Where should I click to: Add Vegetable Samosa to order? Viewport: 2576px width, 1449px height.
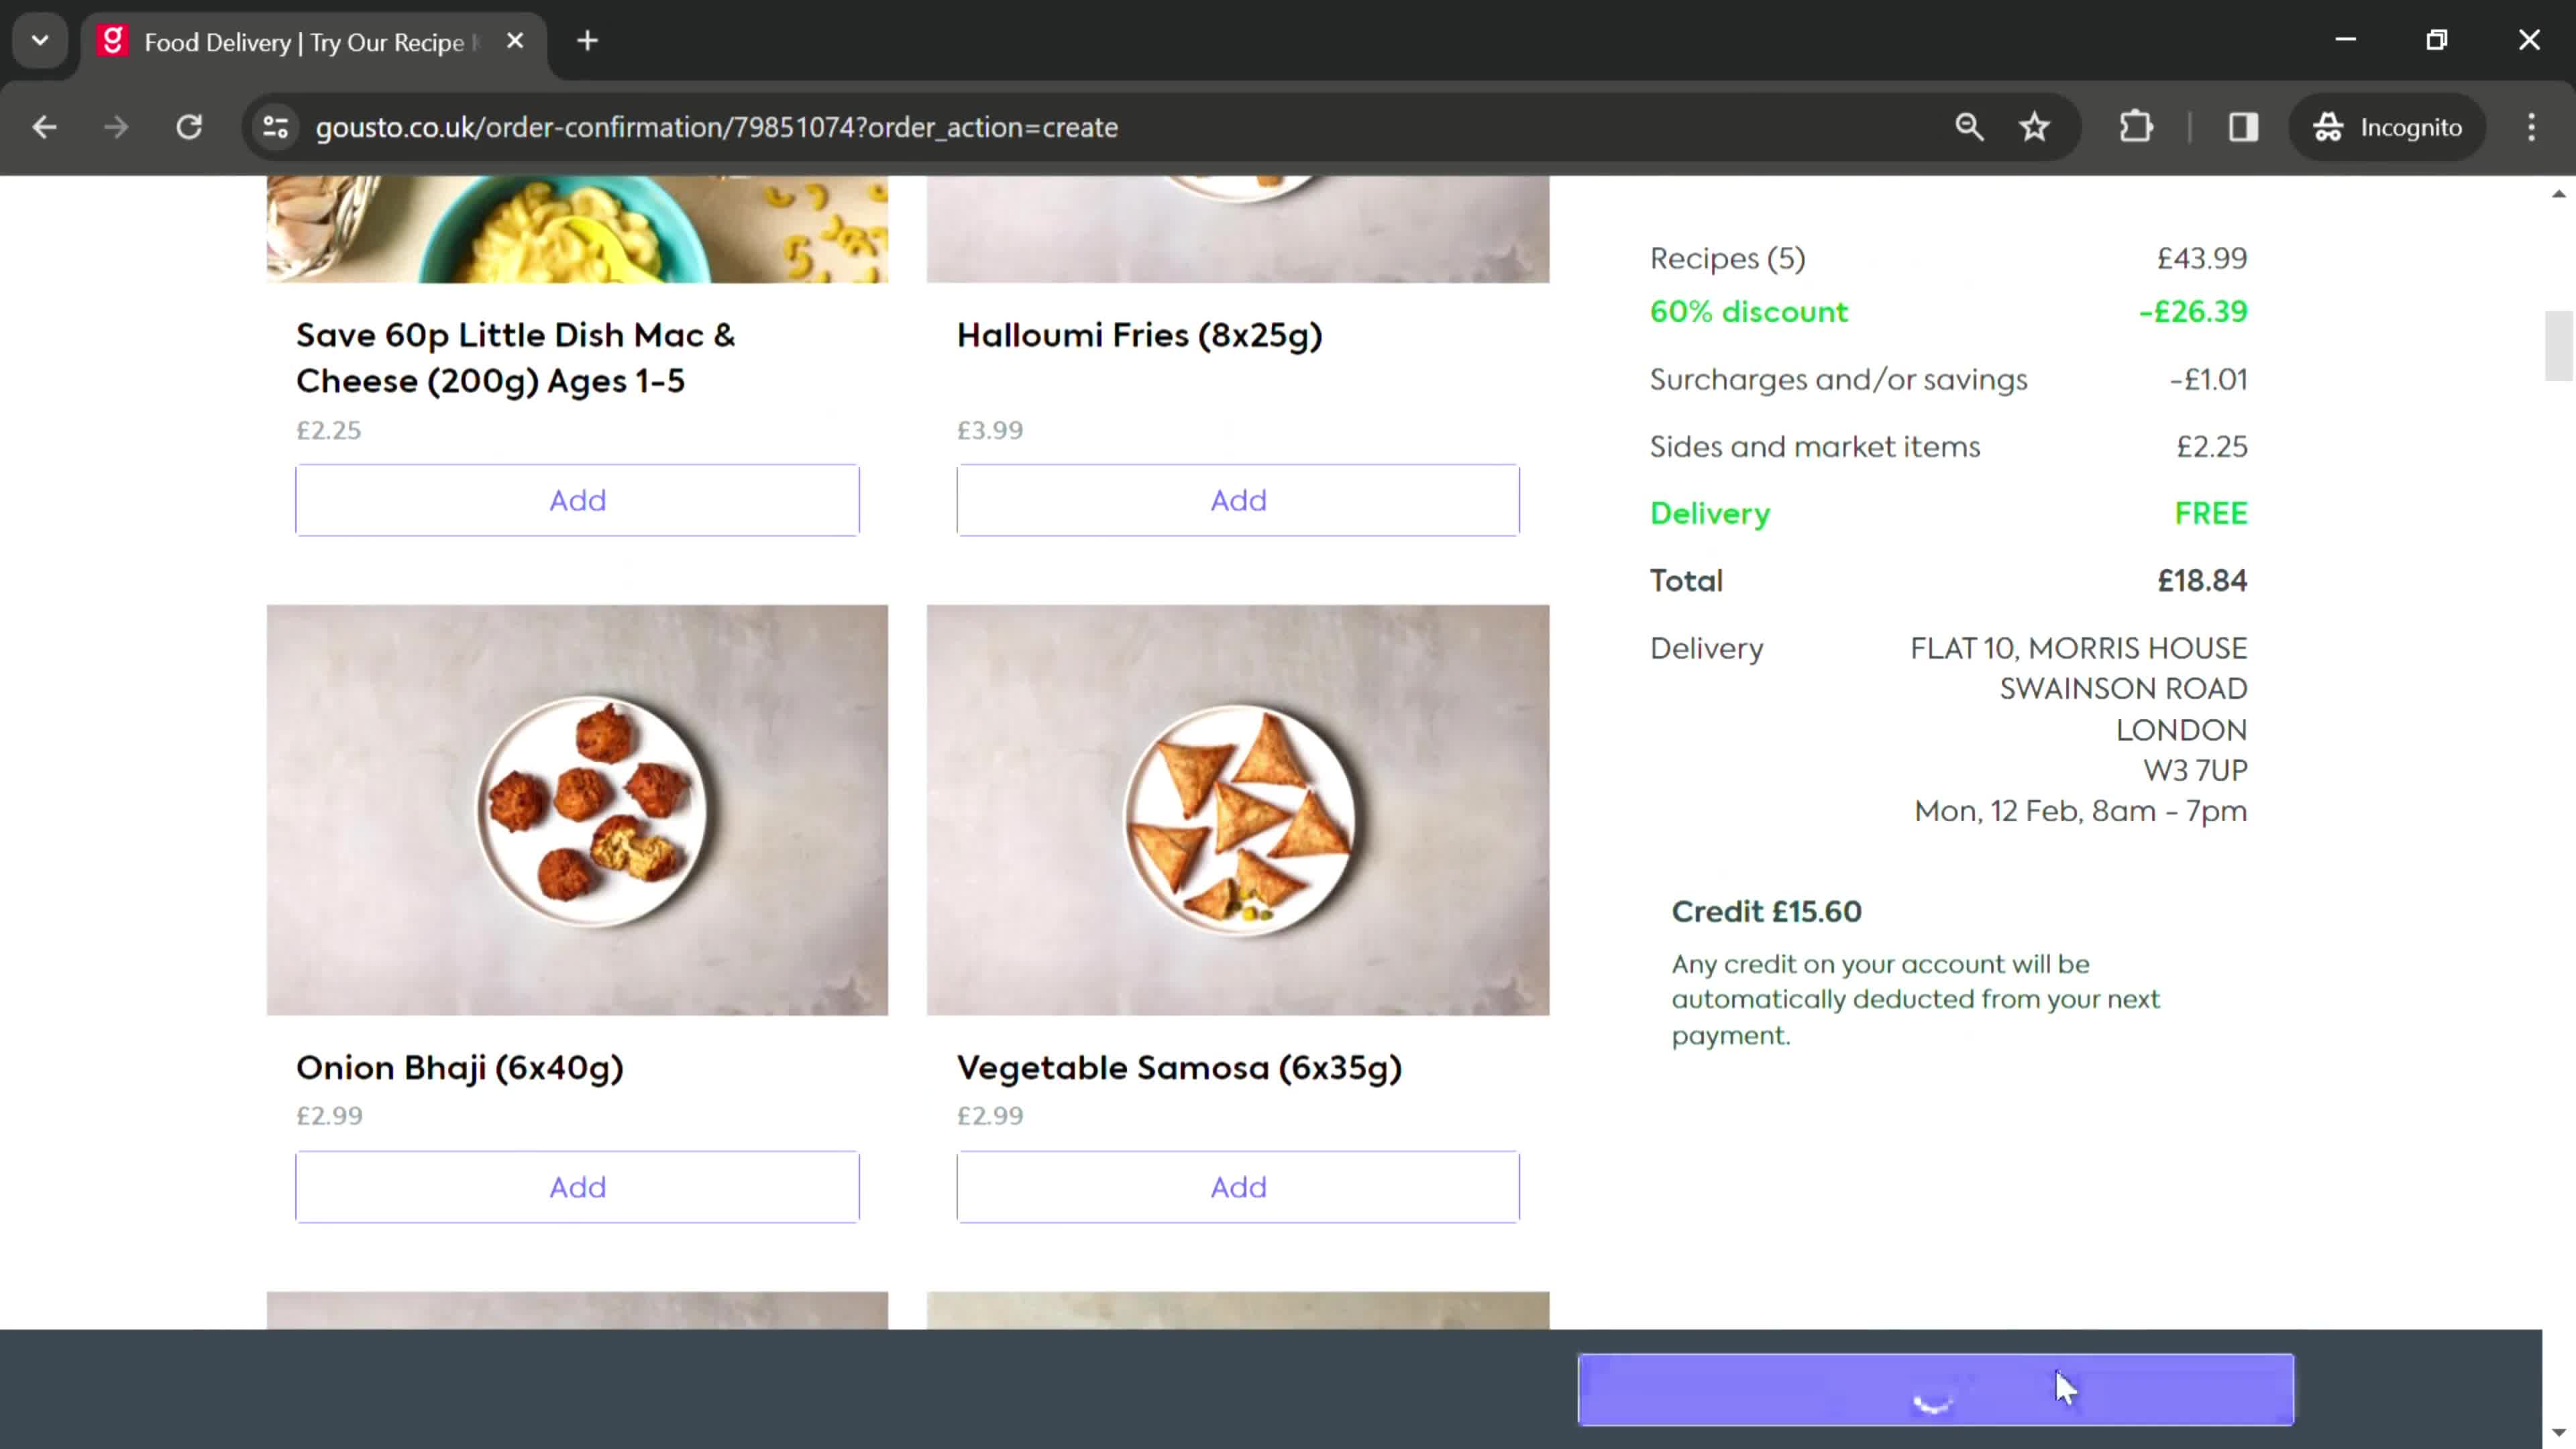point(1237,1185)
